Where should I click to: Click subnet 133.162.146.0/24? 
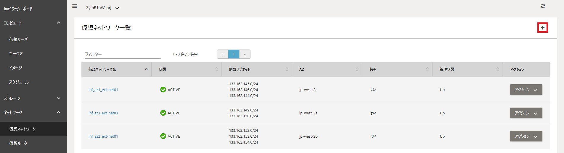pos(243,90)
